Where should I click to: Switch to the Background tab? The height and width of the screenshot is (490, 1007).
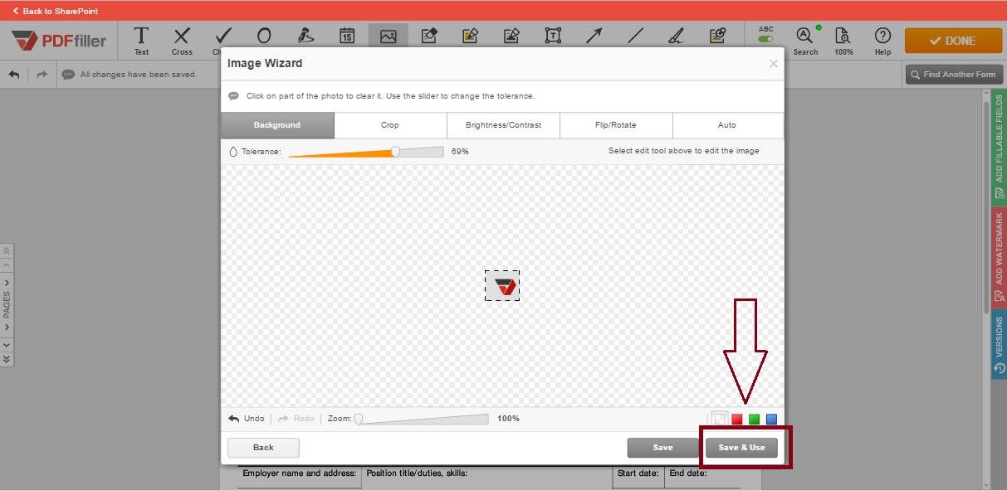(277, 125)
